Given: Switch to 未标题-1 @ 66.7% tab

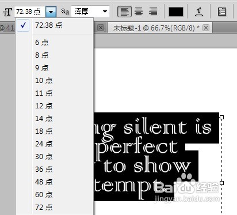Looking at the screenshot, I should (156, 28).
